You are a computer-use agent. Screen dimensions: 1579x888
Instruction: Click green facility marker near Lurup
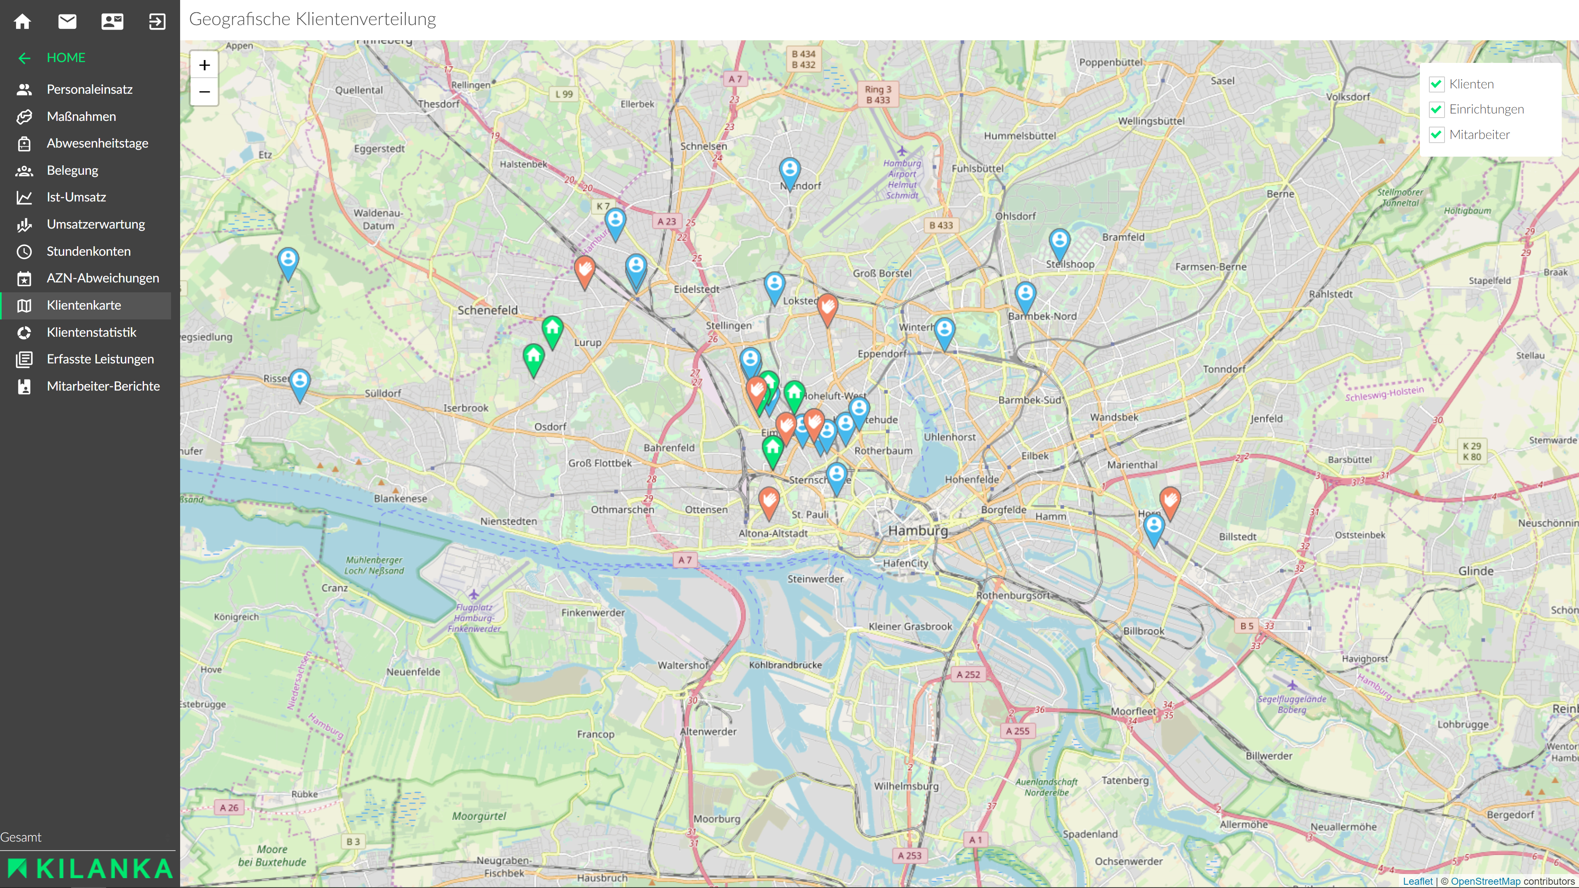click(x=552, y=328)
